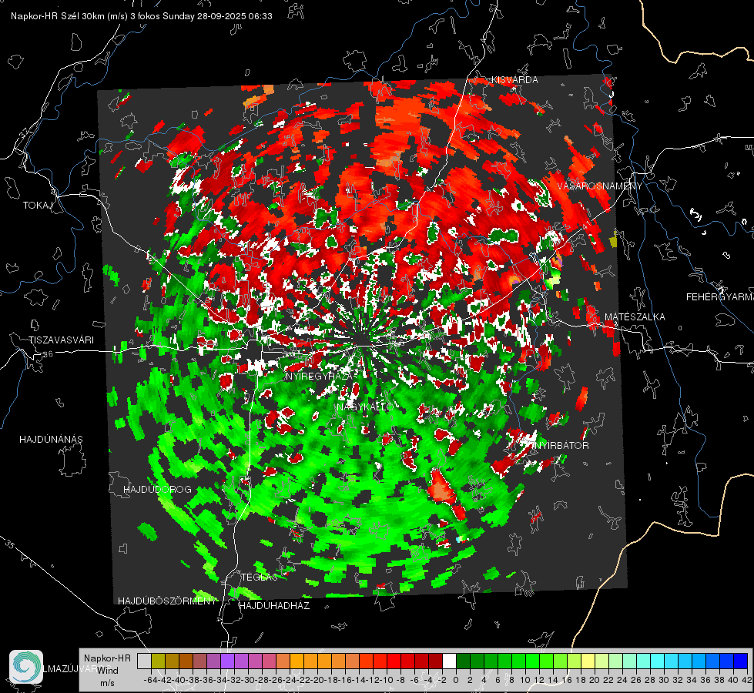Click the Téglás label near the bottom

[260, 577]
